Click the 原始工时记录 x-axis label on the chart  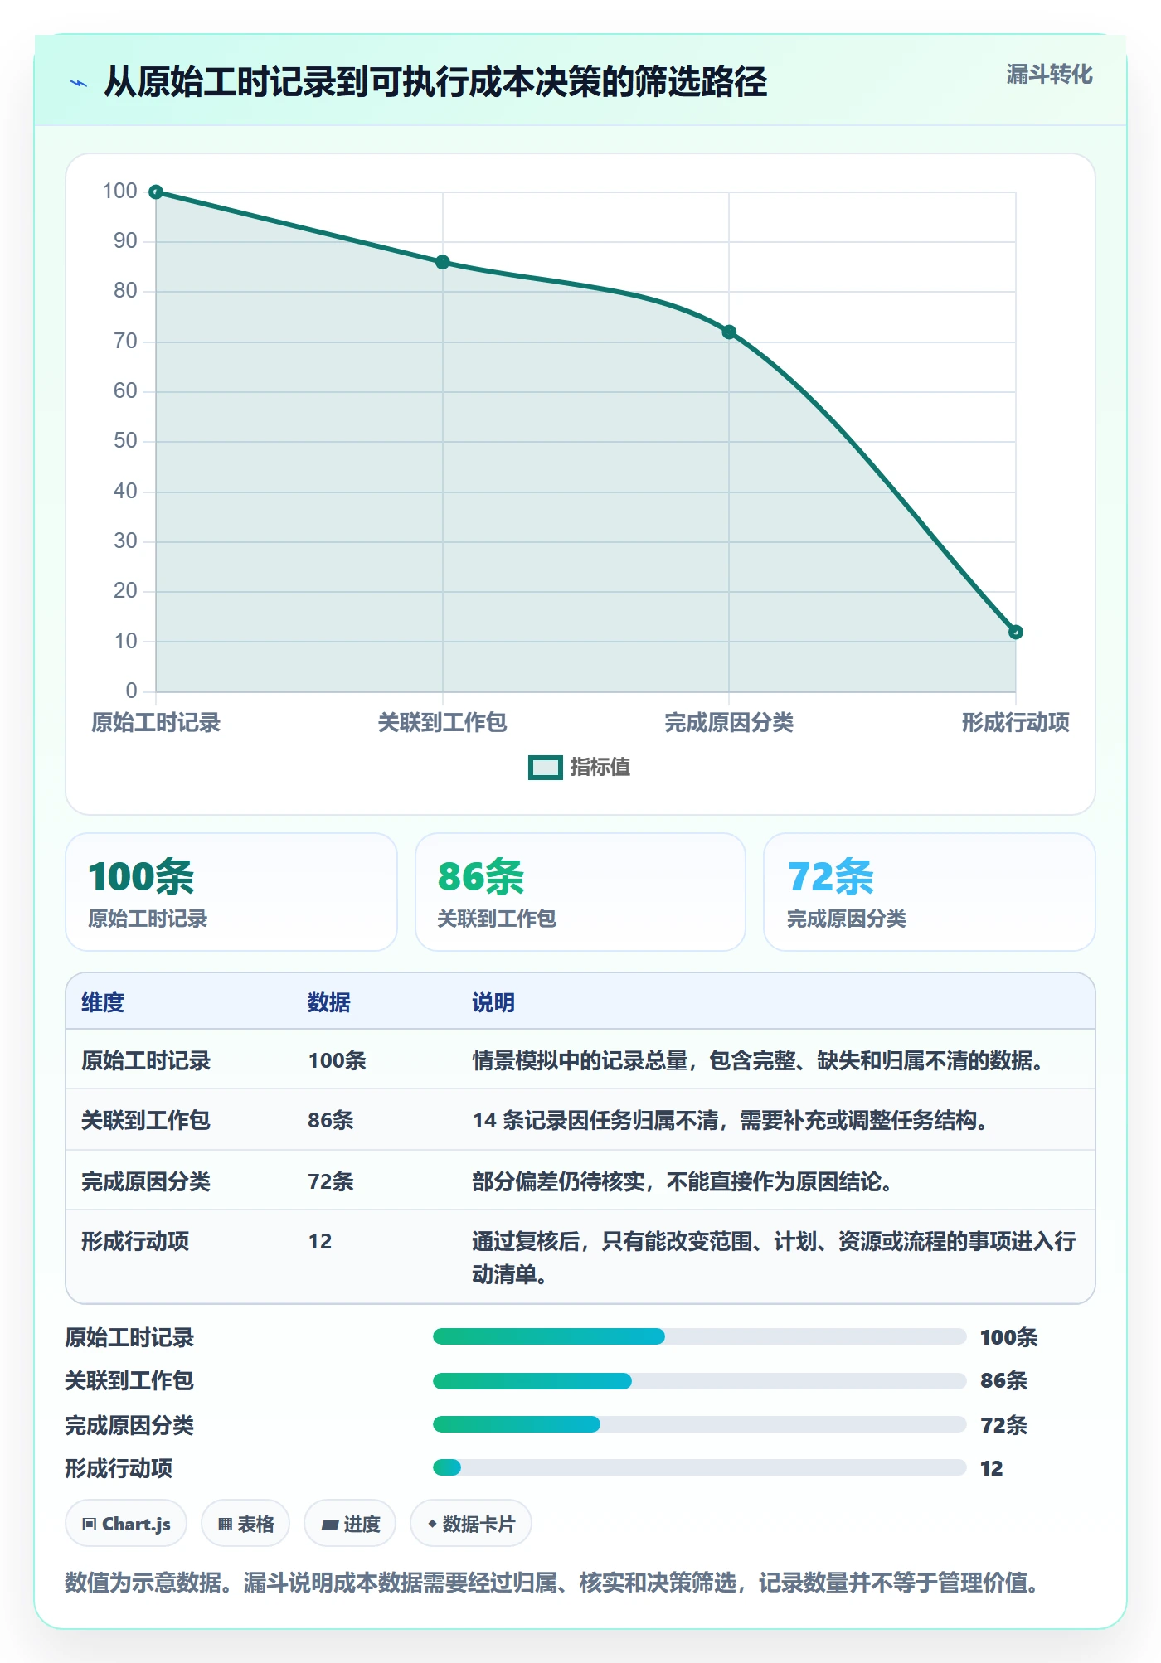pos(156,723)
